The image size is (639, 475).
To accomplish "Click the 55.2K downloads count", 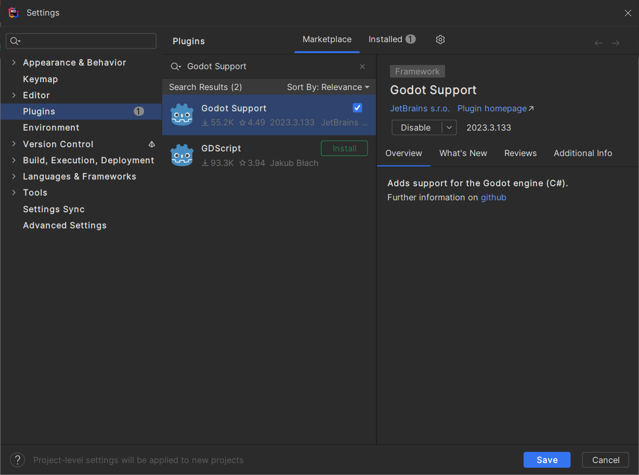I will point(218,123).
